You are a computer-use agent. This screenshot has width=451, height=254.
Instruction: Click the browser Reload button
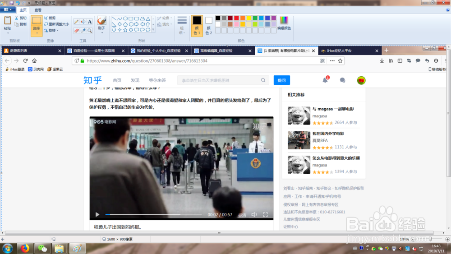[x=25, y=61]
